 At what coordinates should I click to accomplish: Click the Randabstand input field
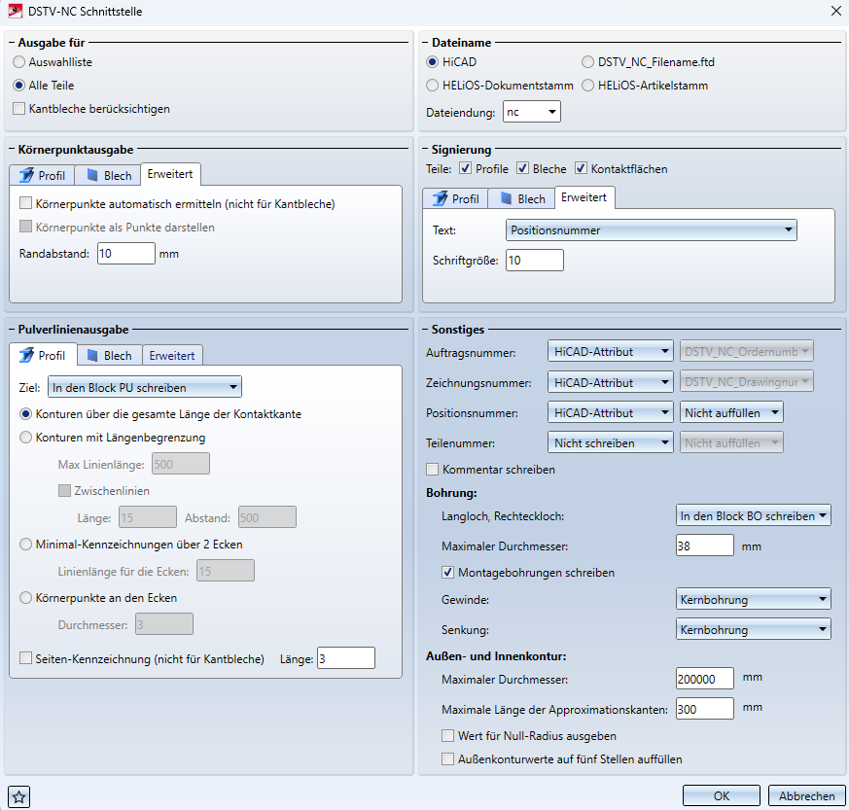(126, 254)
